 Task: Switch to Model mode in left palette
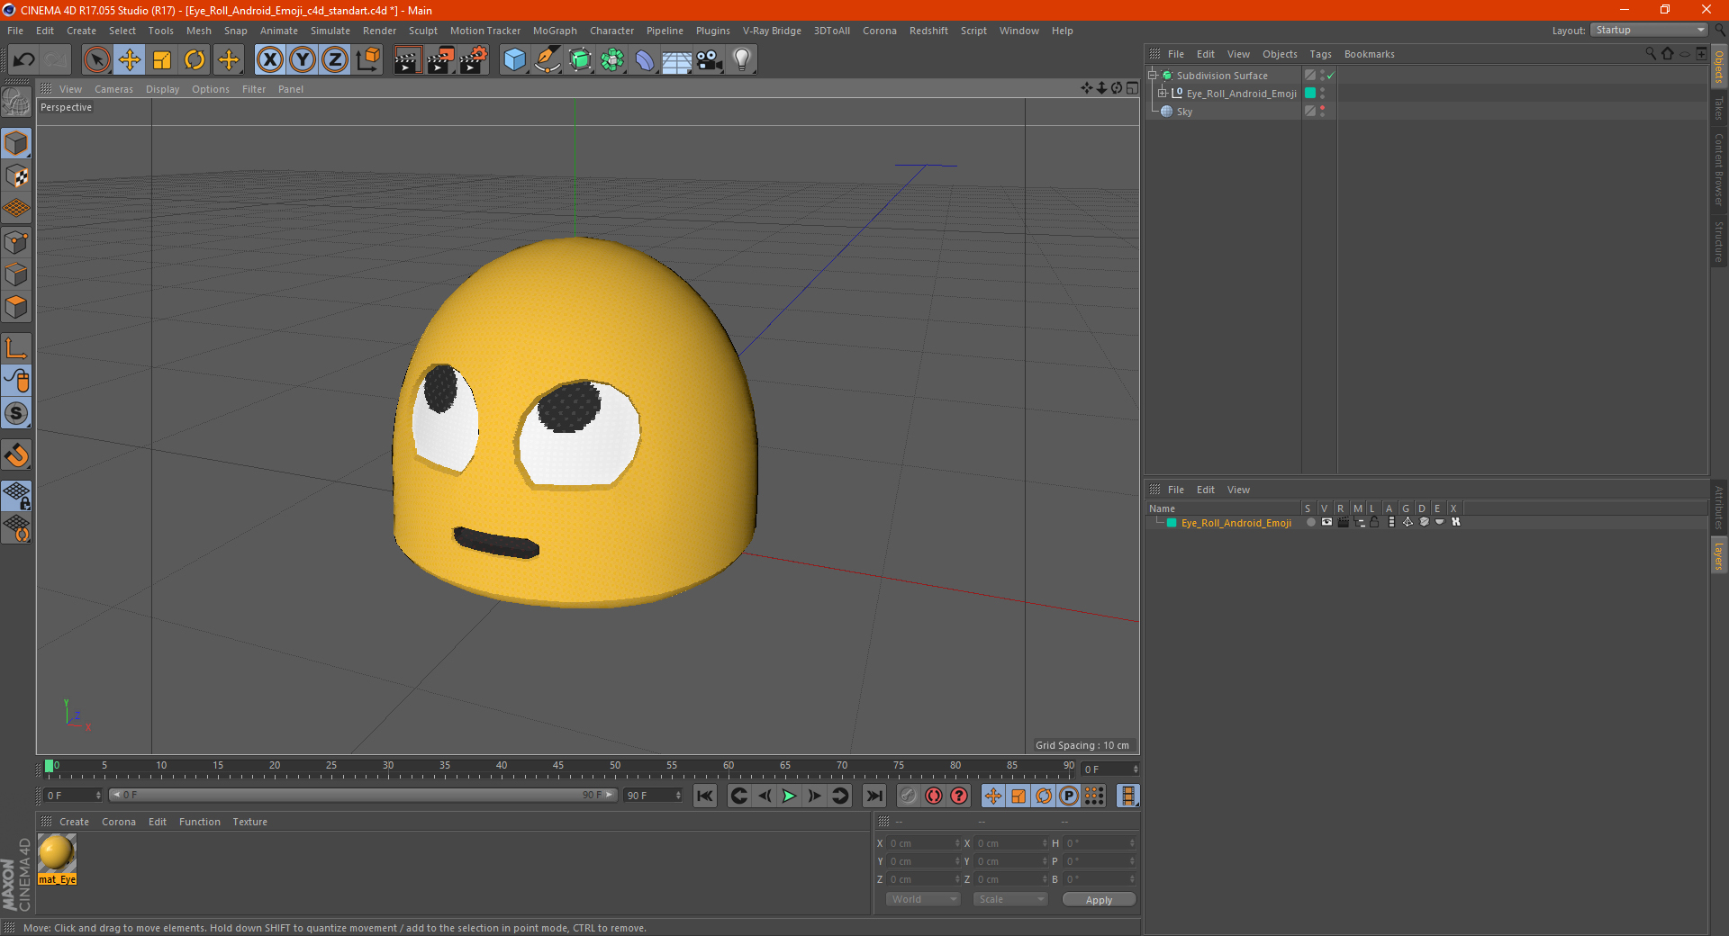click(x=17, y=144)
